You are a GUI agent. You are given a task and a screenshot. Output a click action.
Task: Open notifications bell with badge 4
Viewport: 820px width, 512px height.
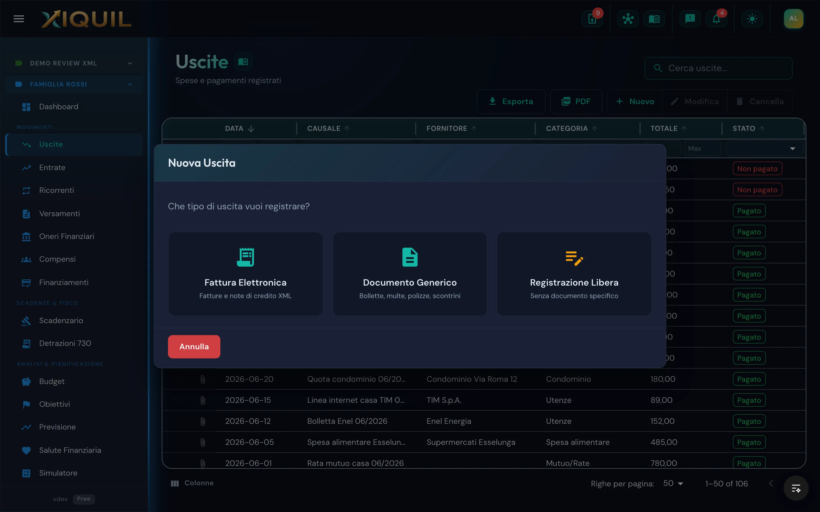(716, 19)
